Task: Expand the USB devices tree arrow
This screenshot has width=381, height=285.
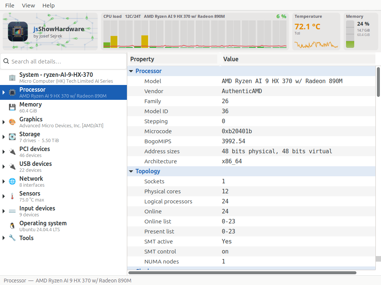Action: [x=4, y=167]
